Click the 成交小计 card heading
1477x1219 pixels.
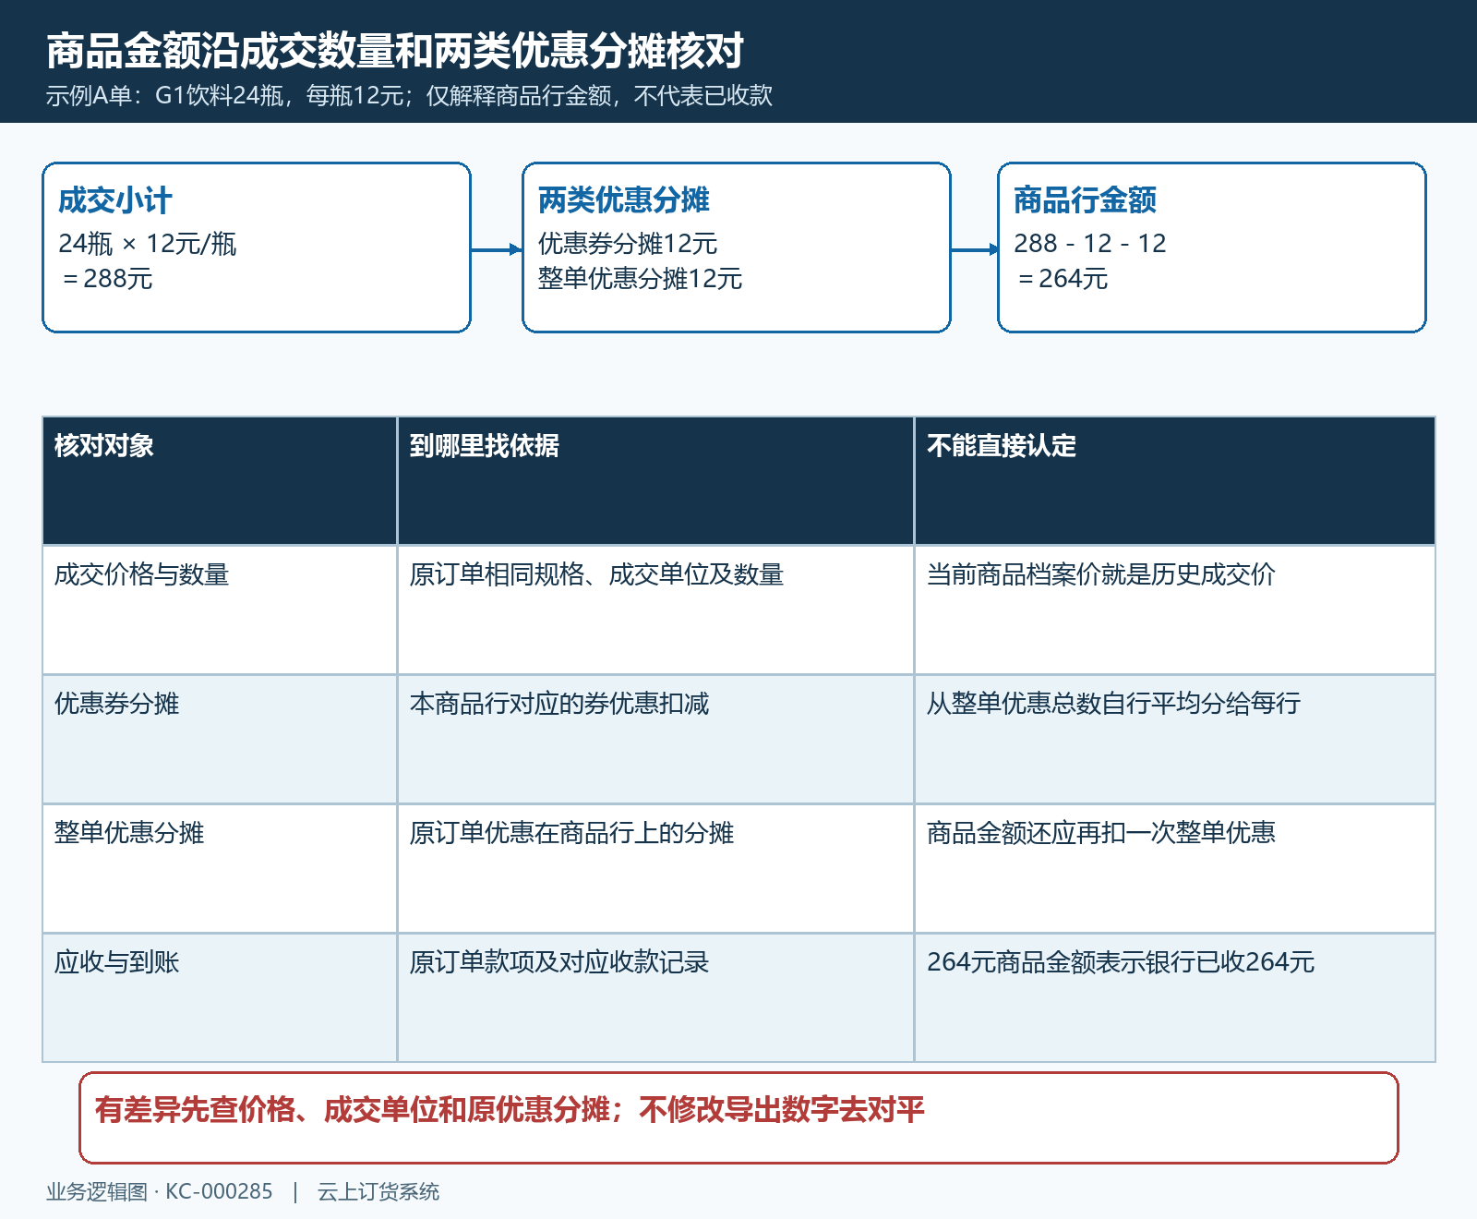[x=115, y=200]
